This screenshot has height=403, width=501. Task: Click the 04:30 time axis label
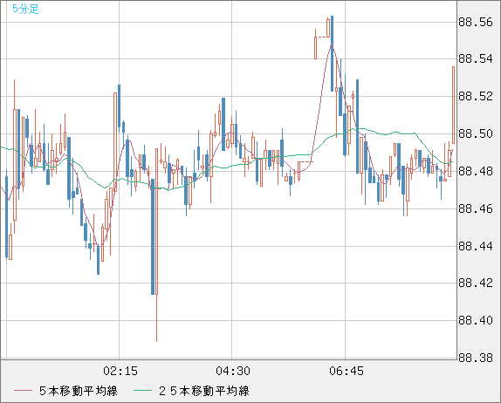[233, 371]
